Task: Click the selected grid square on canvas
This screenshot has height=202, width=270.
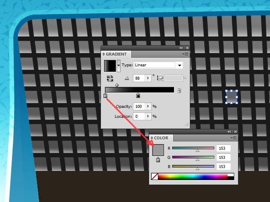Action: 232,97
